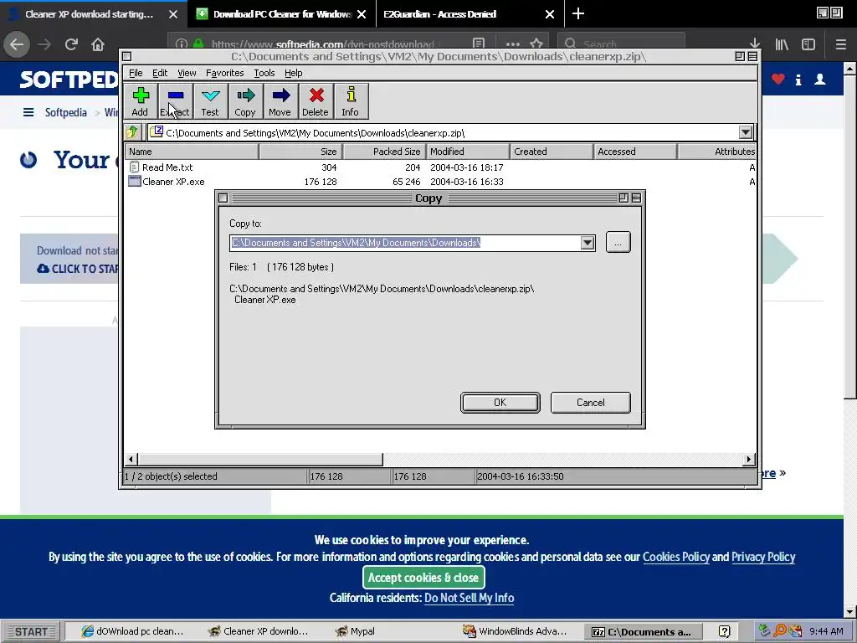This screenshot has width=857, height=643.
Task: Click inside the Copy to path field
Action: coord(405,243)
